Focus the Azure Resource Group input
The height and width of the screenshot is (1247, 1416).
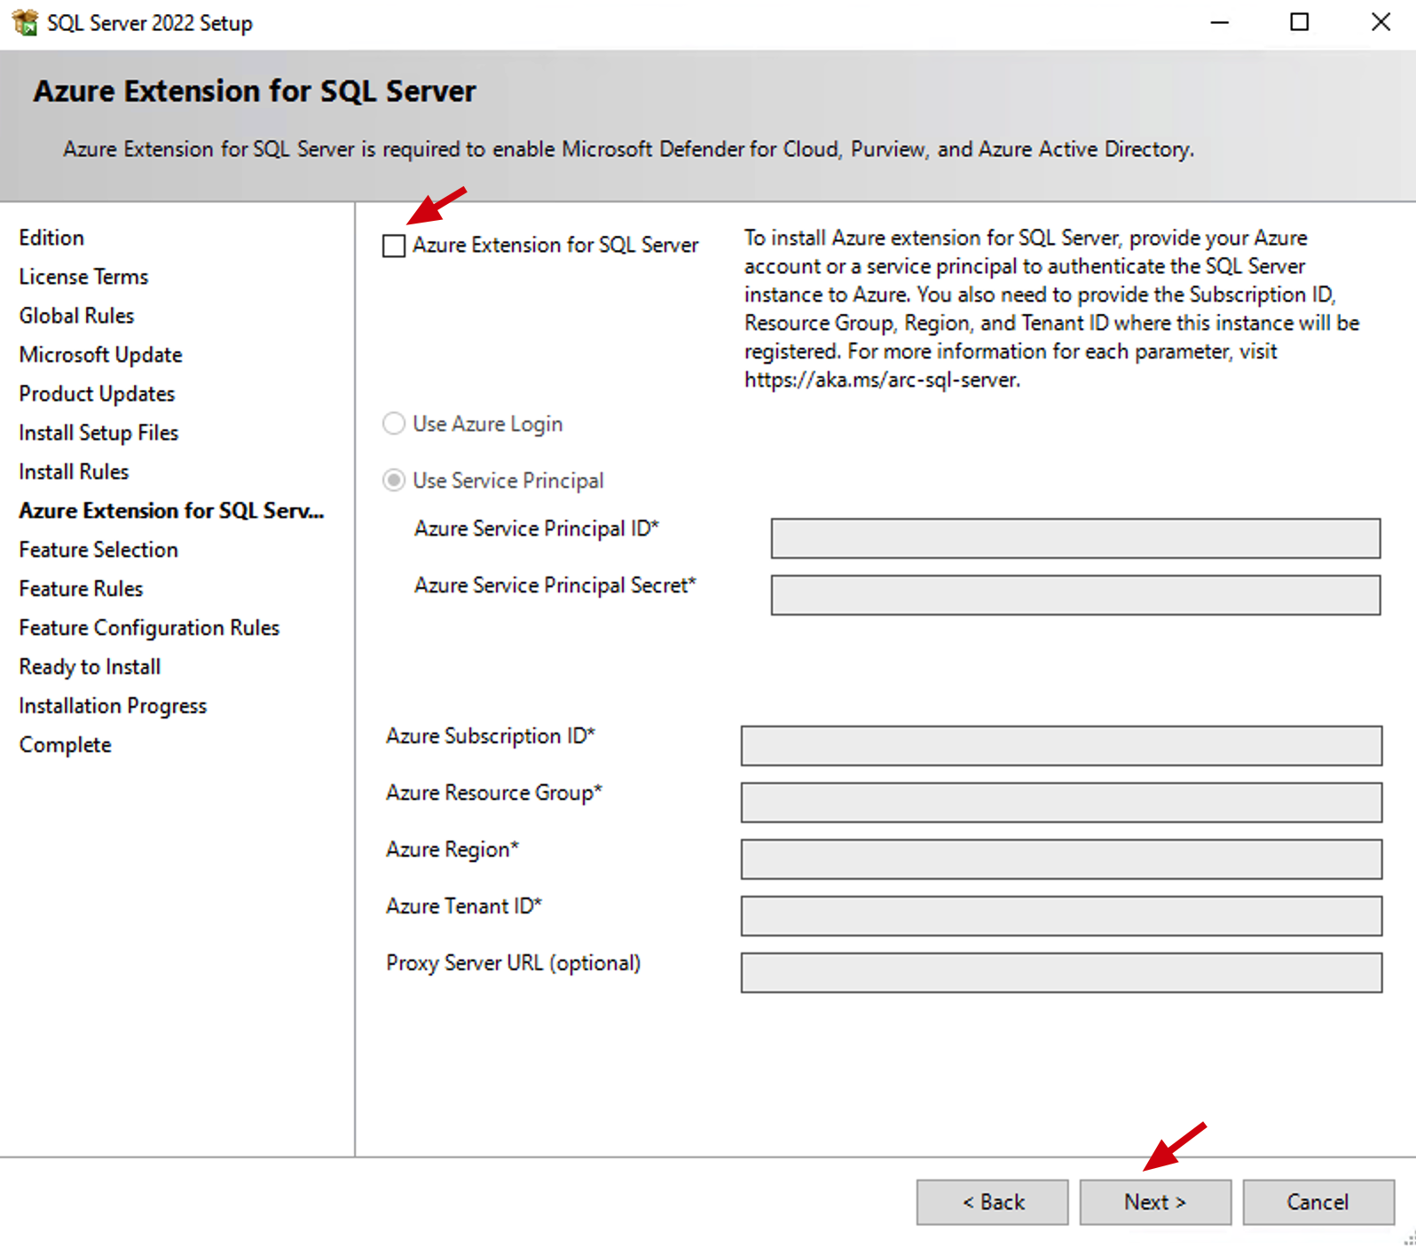click(1061, 803)
